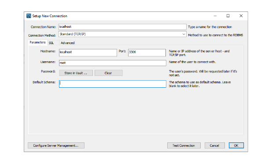Click the hint about server host IP address

tap(199, 53)
